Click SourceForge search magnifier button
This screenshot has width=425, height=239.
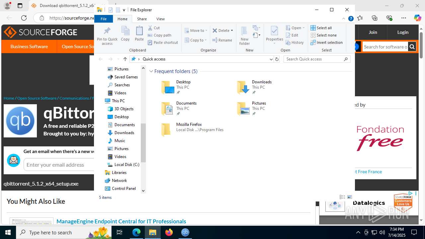(x=412, y=47)
